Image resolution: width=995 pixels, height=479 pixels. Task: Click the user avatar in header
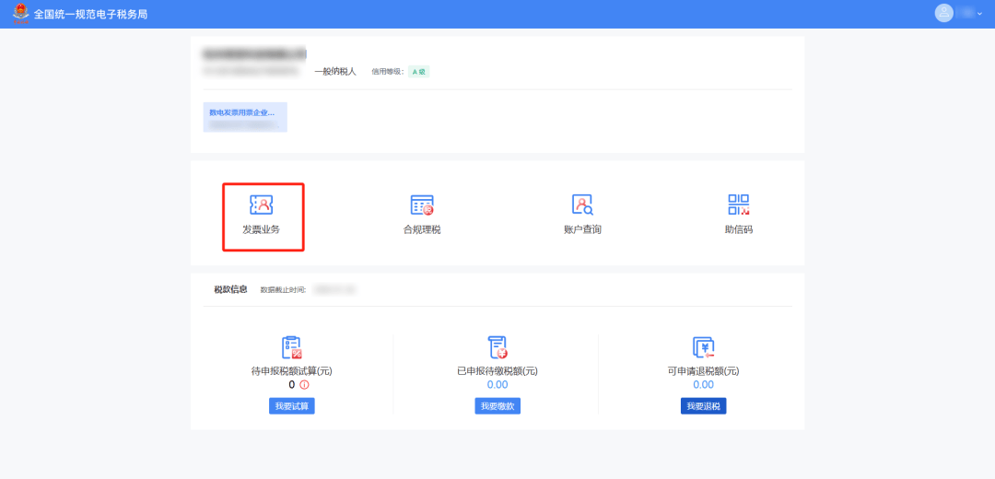tap(943, 13)
